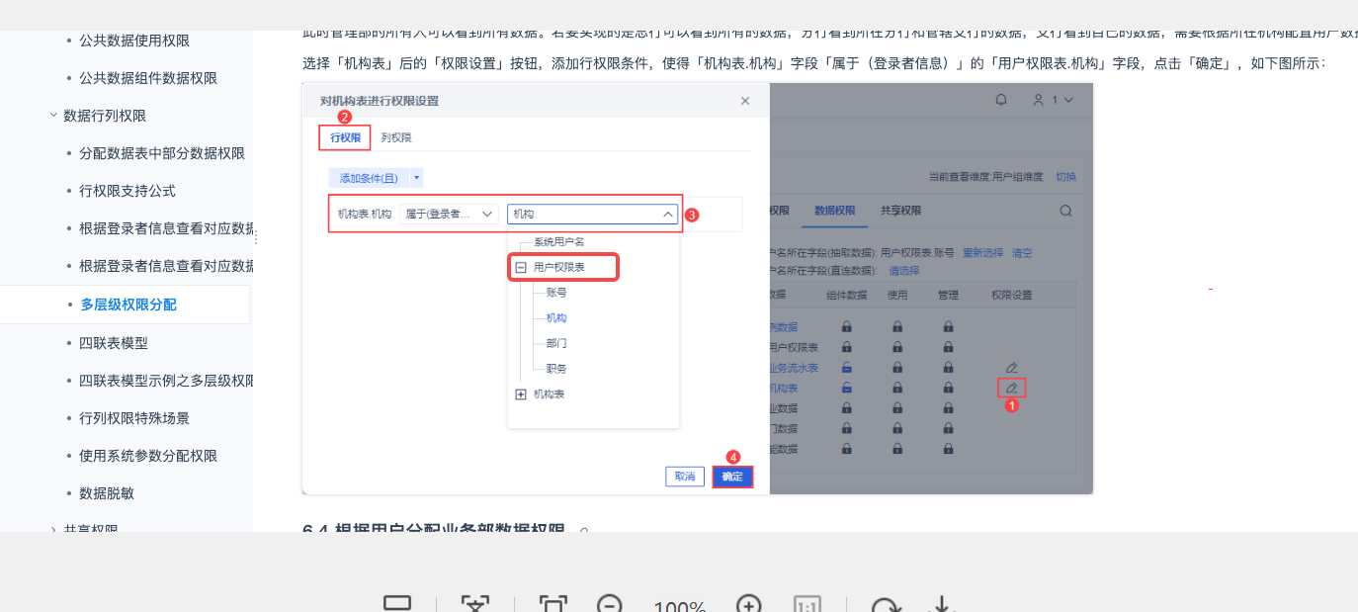Click the 重新选择 link
Image resolution: width=1358 pixels, height=612 pixels.
click(x=982, y=253)
